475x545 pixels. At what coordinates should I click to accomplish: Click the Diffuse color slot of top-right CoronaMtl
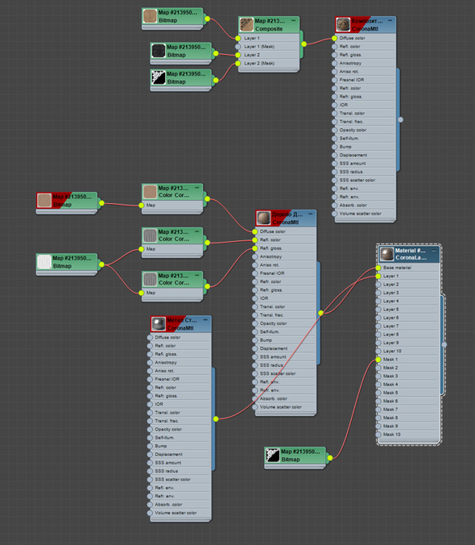click(x=365, y=38)
